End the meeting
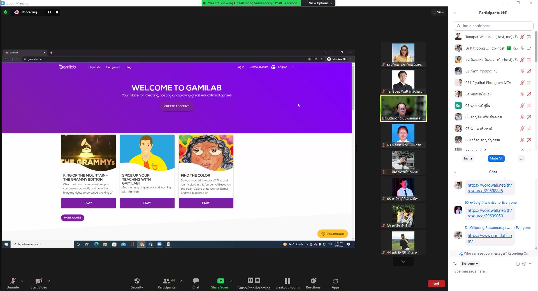This screenshot has width=538, height=291. click(436, 283)
